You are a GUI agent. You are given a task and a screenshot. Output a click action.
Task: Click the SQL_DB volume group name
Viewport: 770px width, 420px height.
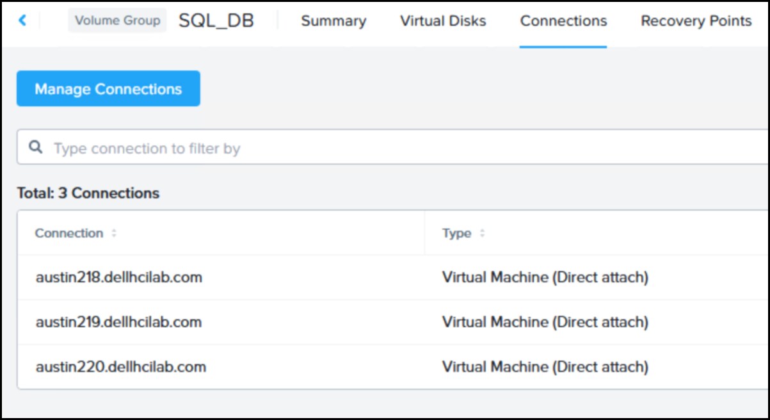(x=216, y=20)
